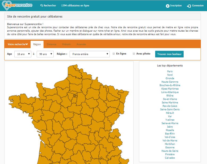207x164 pixels.
Task: Click the Superencontre heart logo
Action: (x=17, y=5)
